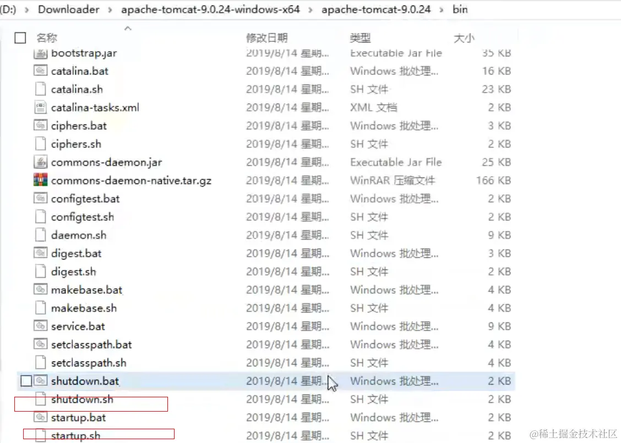Toggle sort arrow above the name column
This screenshot has width=621, height=443.
[x=128, y=28]
